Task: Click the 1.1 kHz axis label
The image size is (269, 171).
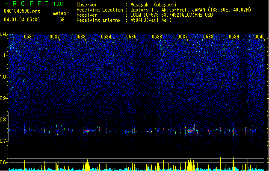Action: [x=3, y=56]
